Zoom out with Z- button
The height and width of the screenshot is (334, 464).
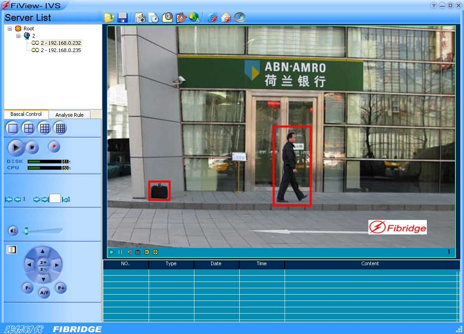[x=43, y=269]
